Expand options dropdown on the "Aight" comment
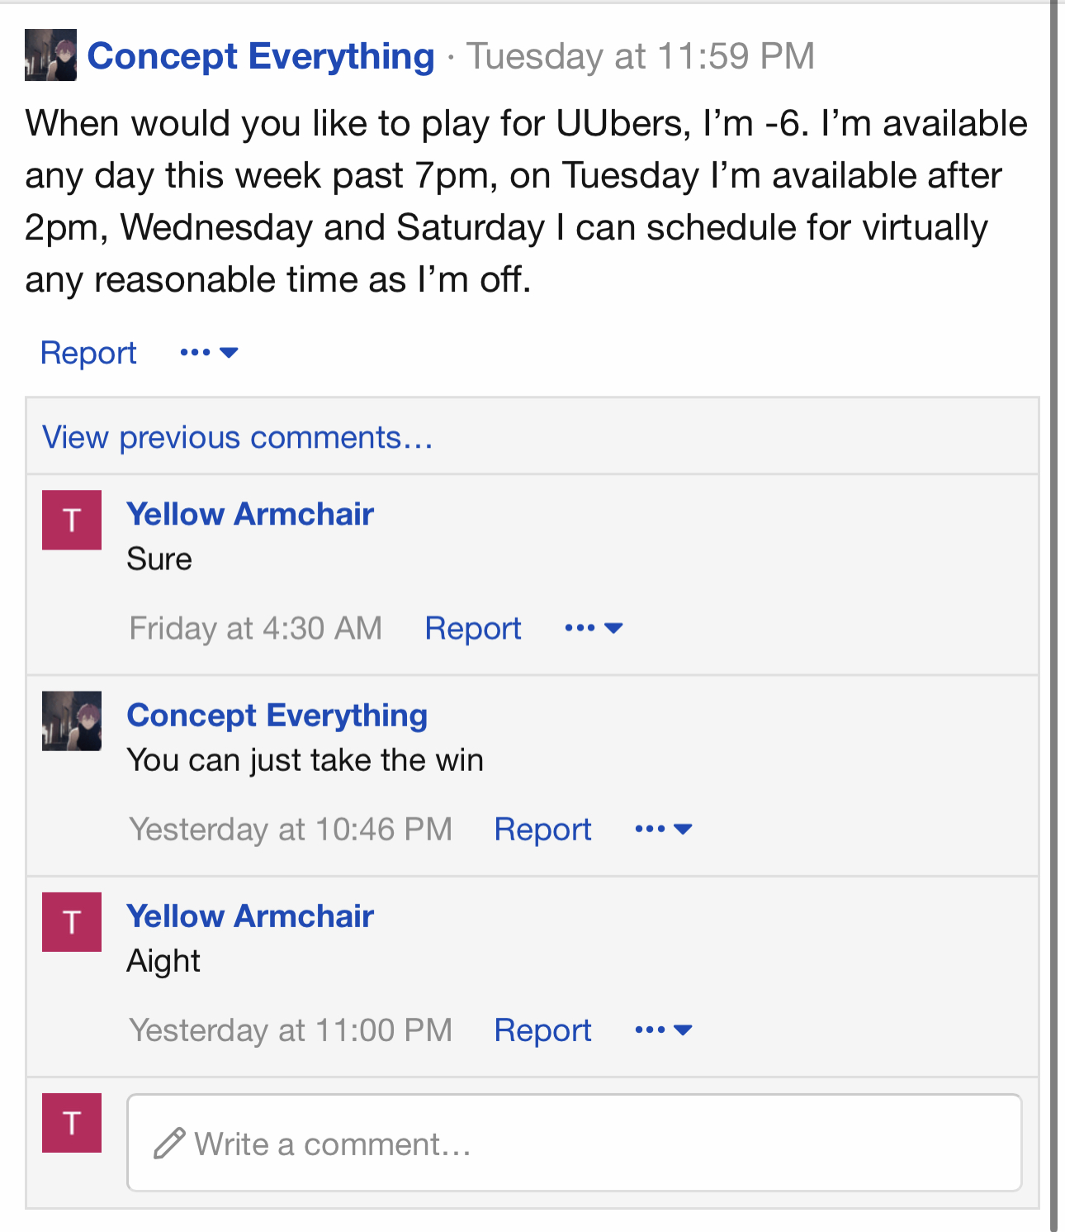1065x1232 pixels. click(664, 1030)
